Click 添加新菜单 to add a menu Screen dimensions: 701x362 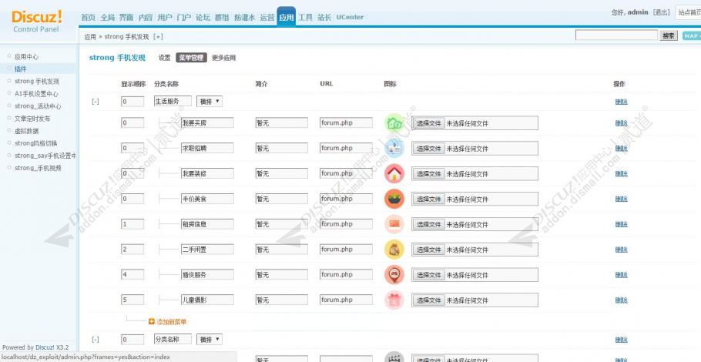(171, 322)
